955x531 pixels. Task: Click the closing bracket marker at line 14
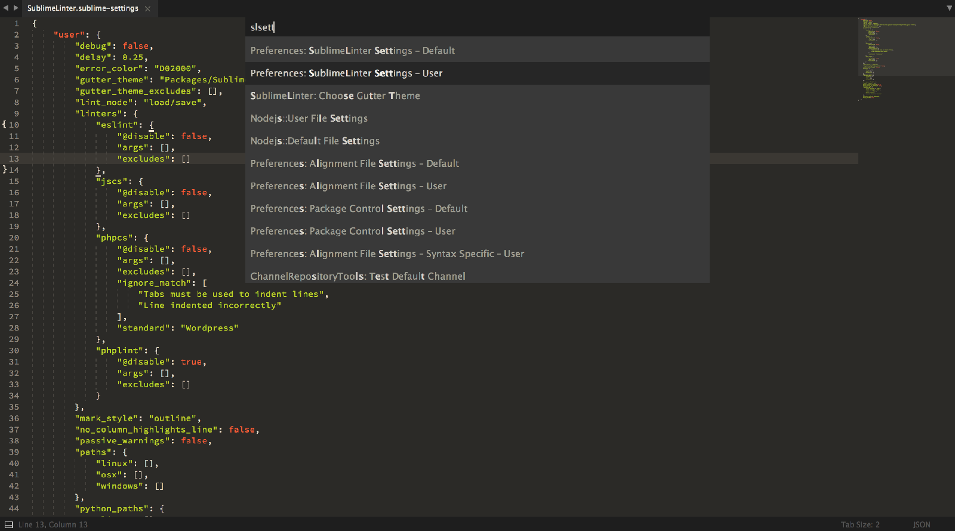tap(4, 170)
